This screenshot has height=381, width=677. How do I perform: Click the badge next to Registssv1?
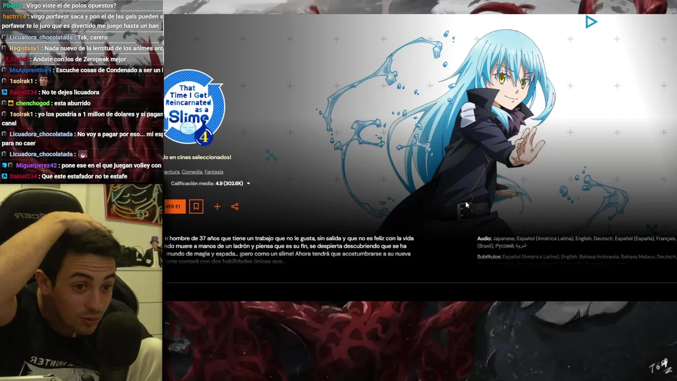pos(4,48)
